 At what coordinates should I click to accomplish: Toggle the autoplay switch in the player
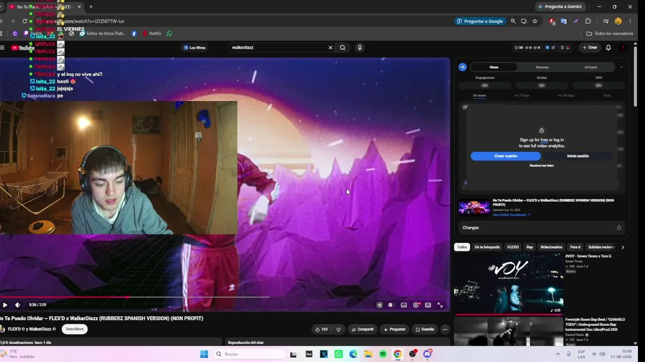tap(391, 305)
